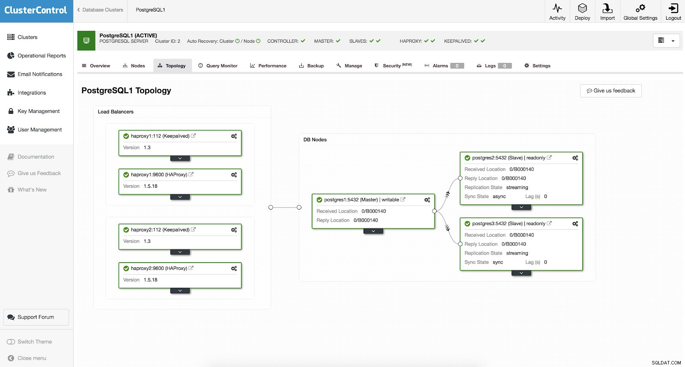
Task: Click gear icon on haproxy2:9600 HAProxy card
Action: [x=234, y=268]
